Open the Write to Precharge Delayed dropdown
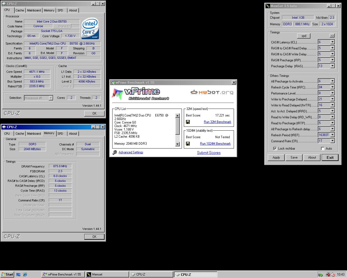The image size is (347, 278). click(332, 99)
